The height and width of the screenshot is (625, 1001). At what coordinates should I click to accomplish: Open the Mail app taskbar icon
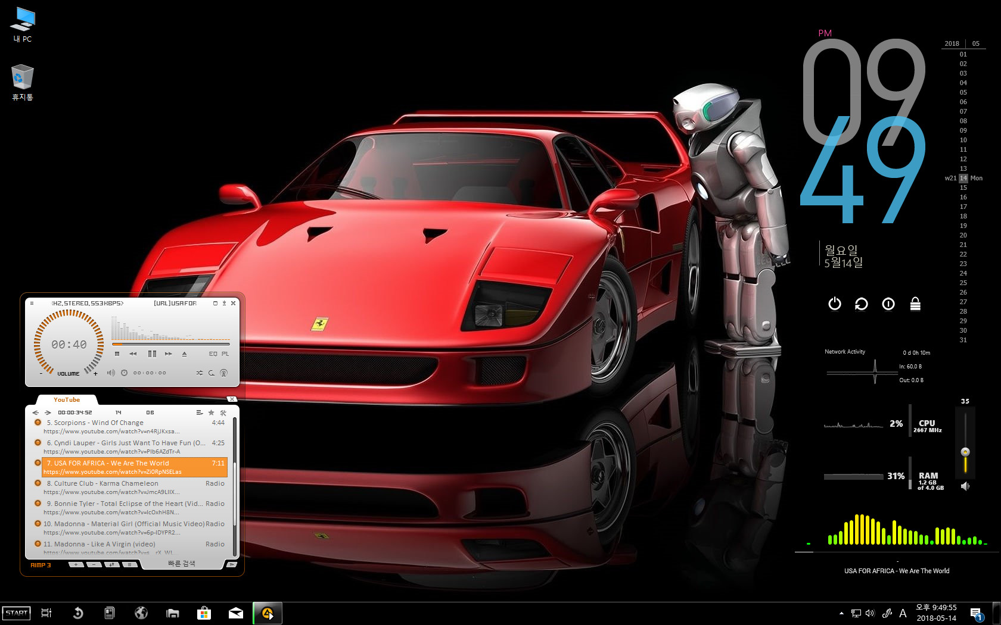pos(236,613)
